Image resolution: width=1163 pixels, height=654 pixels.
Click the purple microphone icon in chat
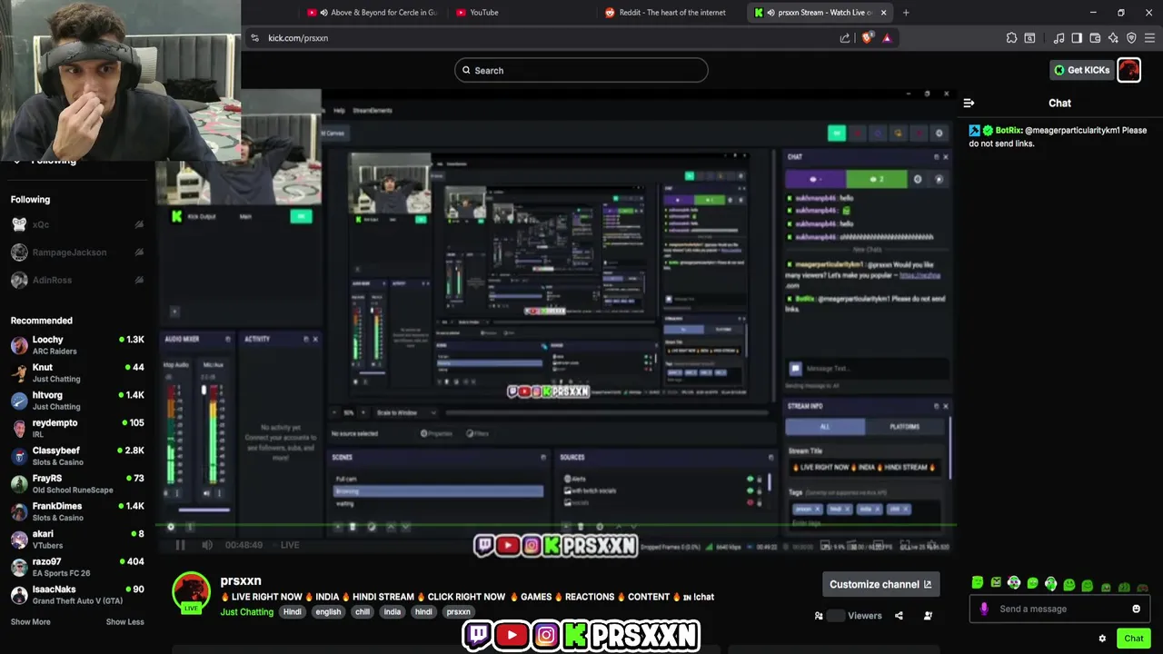click(984, 609)
